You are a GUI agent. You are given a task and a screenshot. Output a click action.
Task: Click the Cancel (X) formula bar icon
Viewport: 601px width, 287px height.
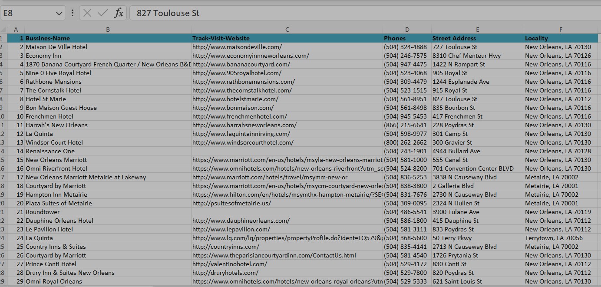tap(87, 13)
